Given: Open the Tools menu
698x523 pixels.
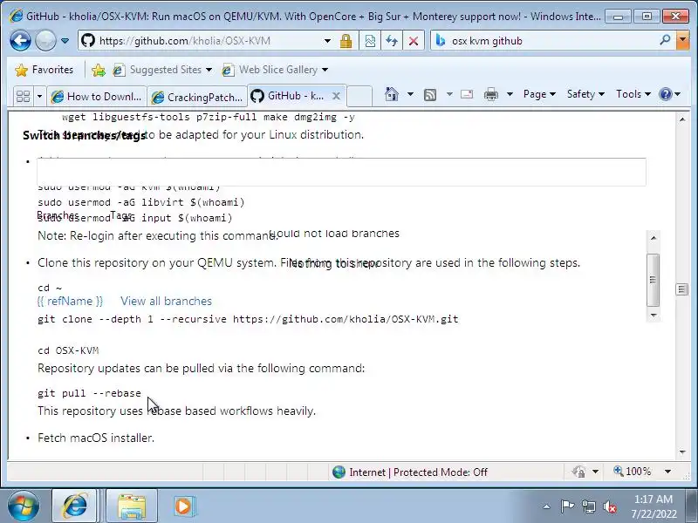Looking at the screenshot, I should 633,94.
